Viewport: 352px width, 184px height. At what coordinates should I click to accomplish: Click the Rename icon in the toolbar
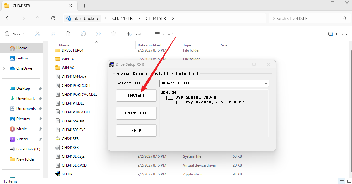tap(83, 34)
